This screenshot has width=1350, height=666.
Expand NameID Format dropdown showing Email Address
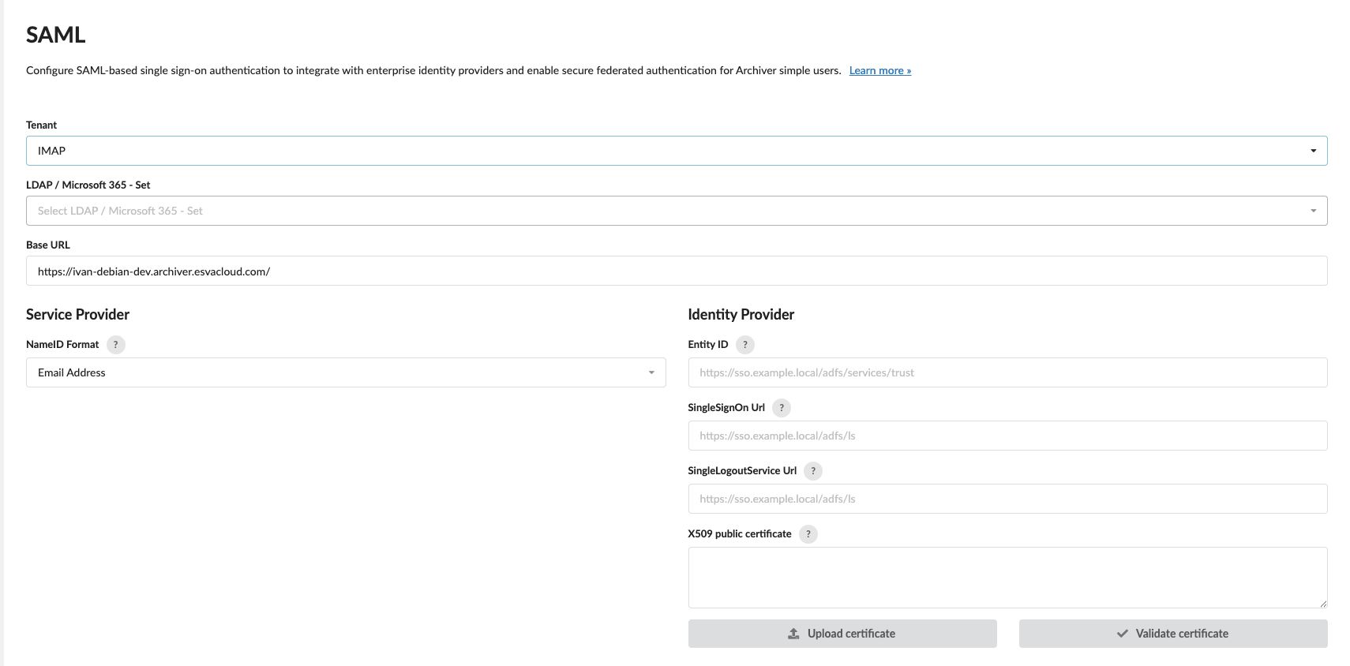pos(346,372)
